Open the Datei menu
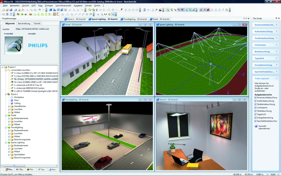 [5, 5]
